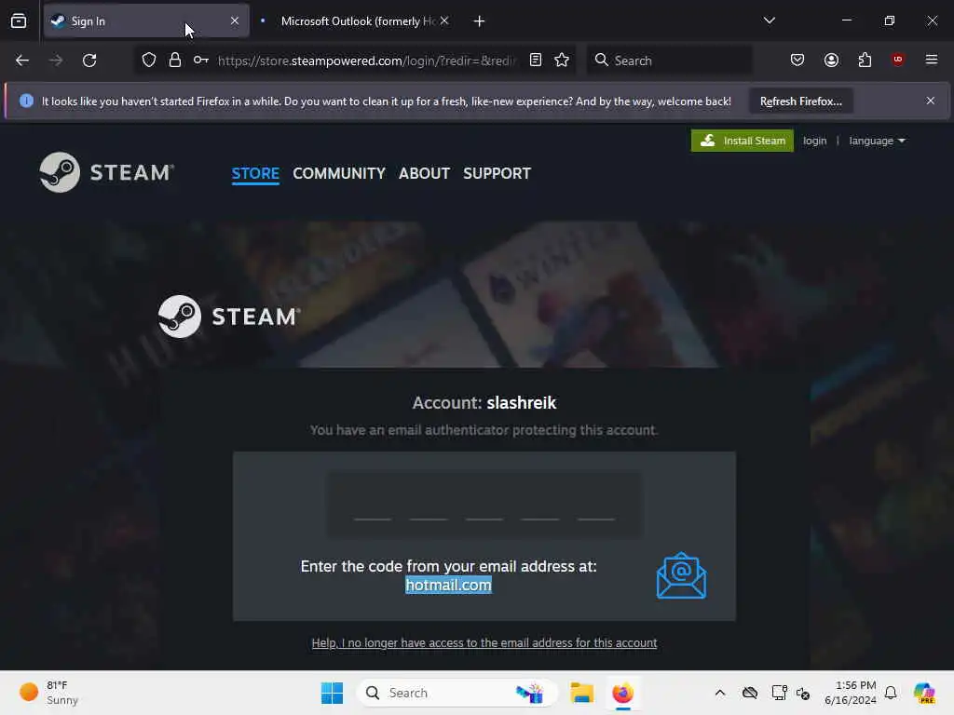The height and width of the screenshot is (715, 954).
Task: Click Firefox icon in taskbar
Action: pos(622,693)
